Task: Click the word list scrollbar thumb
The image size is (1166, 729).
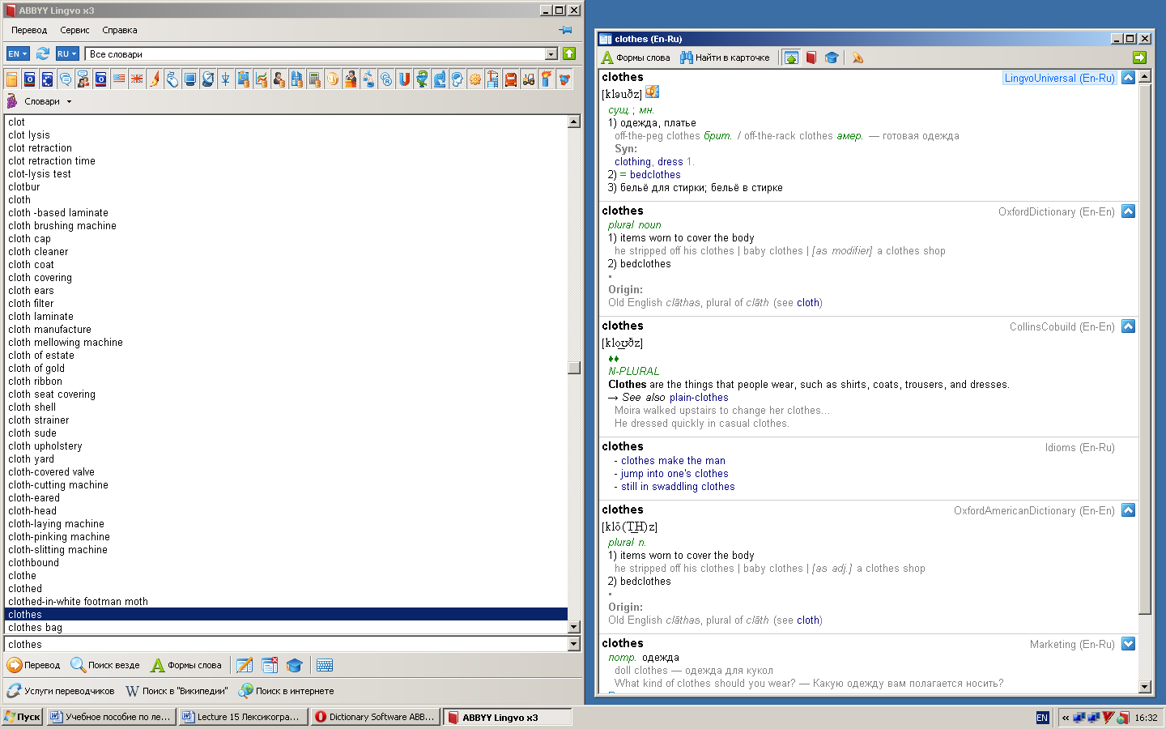Action: point(574,368)
